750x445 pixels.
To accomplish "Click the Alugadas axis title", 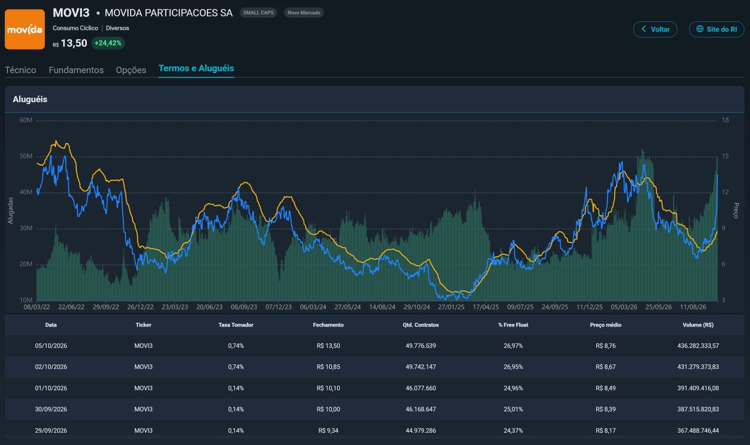I will pyautogui.click(x=10, y=211).
